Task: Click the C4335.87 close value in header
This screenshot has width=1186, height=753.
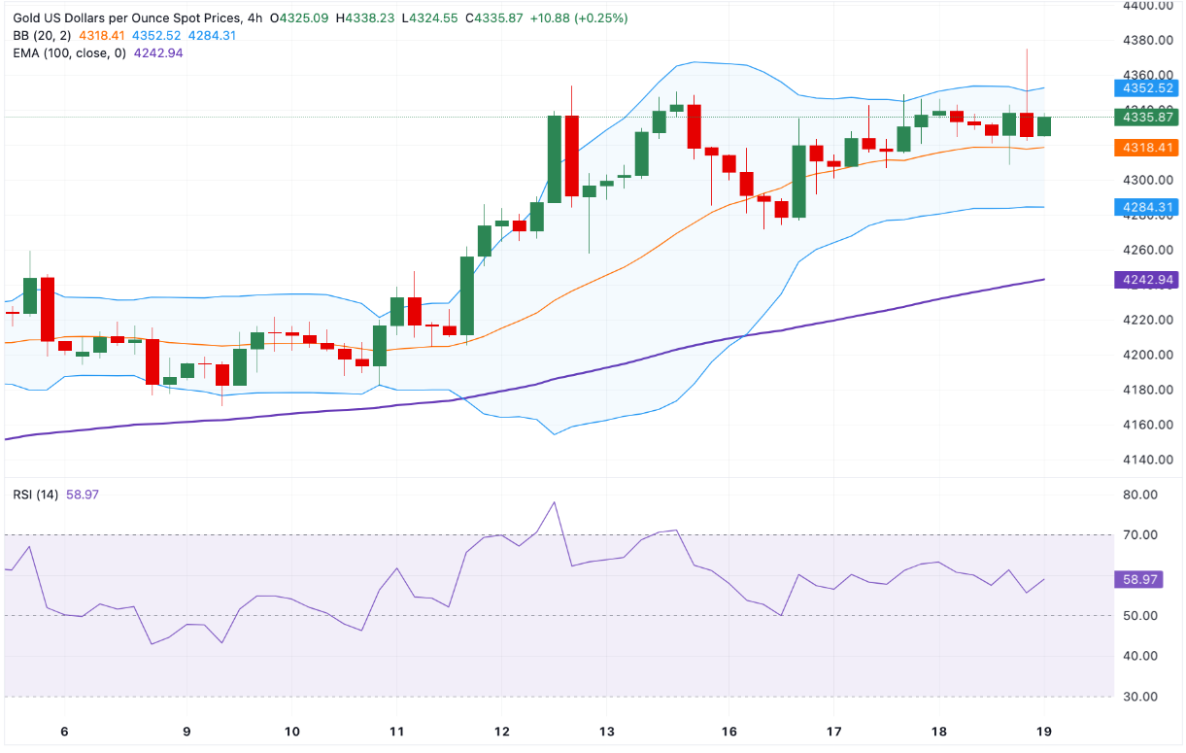Action: pos(492,18)
